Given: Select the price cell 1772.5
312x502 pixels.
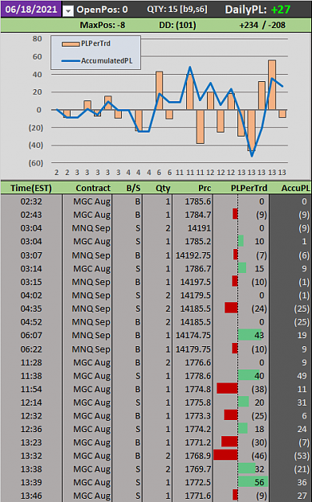Looking at the screenshot, I should [192, 483].
